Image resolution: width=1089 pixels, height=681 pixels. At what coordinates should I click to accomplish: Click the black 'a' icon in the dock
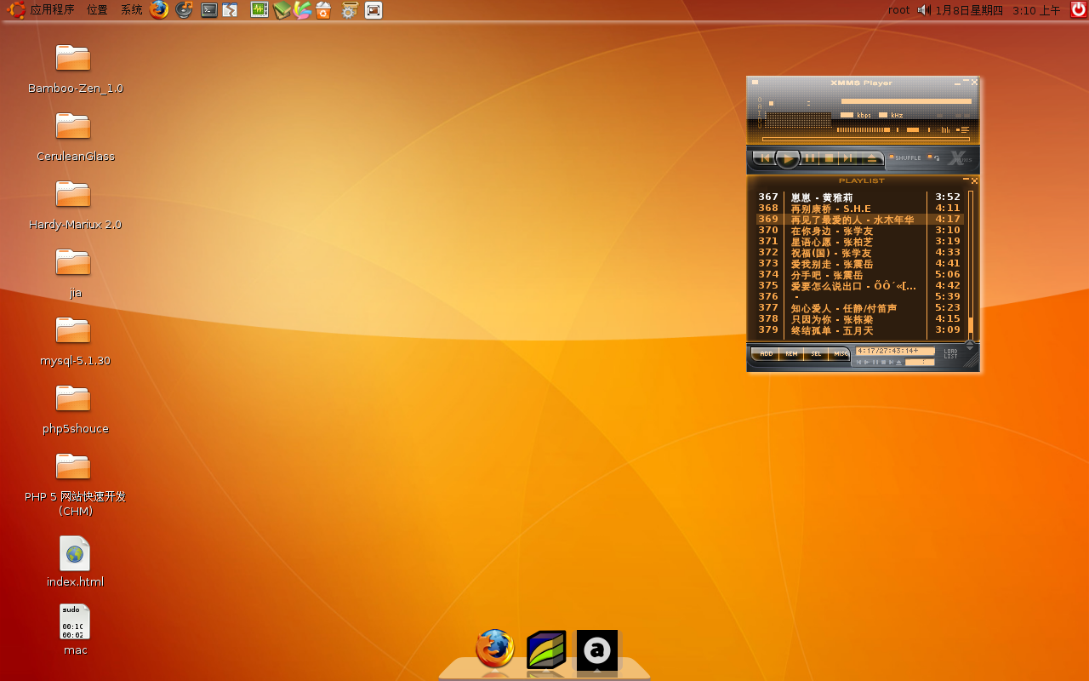597,650
